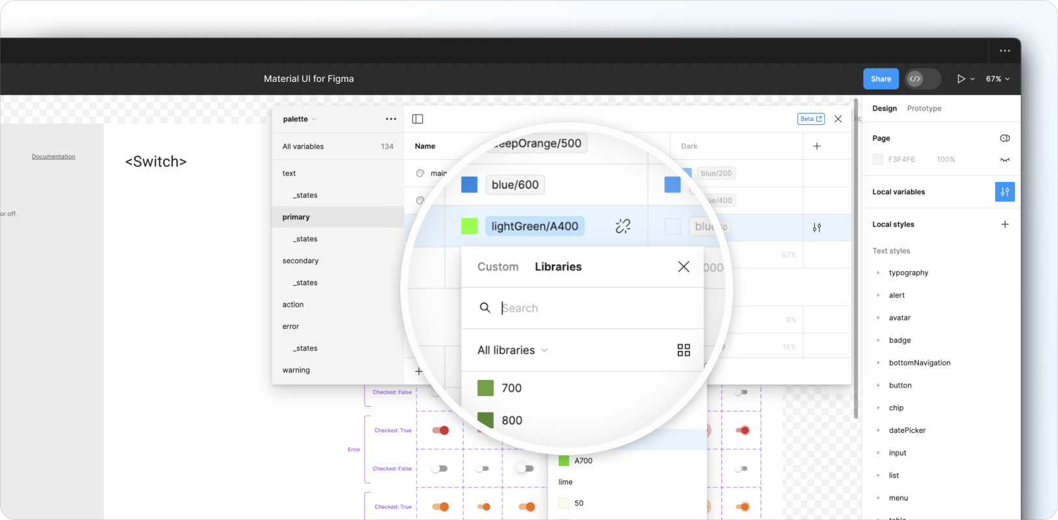Viewport: 1058px width, 520px height.
Task: Switch to grid view in library picker
Action: coord(683,350)
